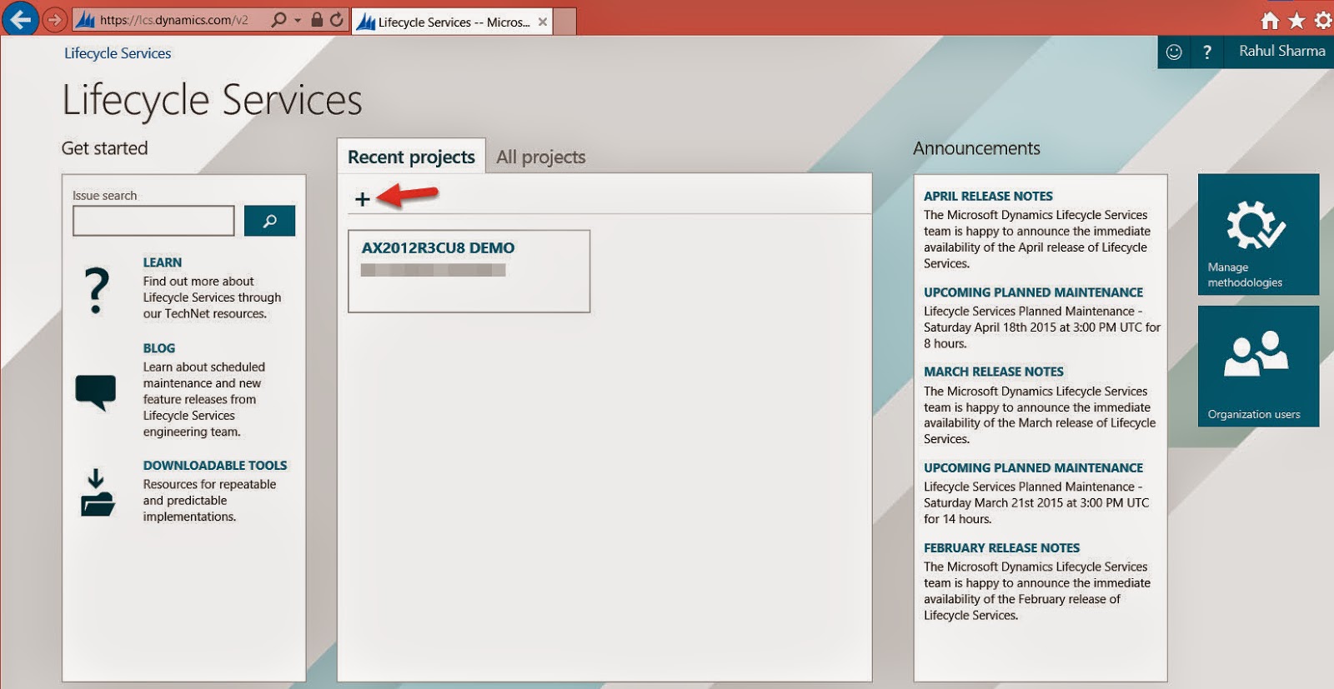Open the Manage methodologies tile
Image resolution: width=1334 pixels, height=689 pixels.
(x=1258, y=234)
